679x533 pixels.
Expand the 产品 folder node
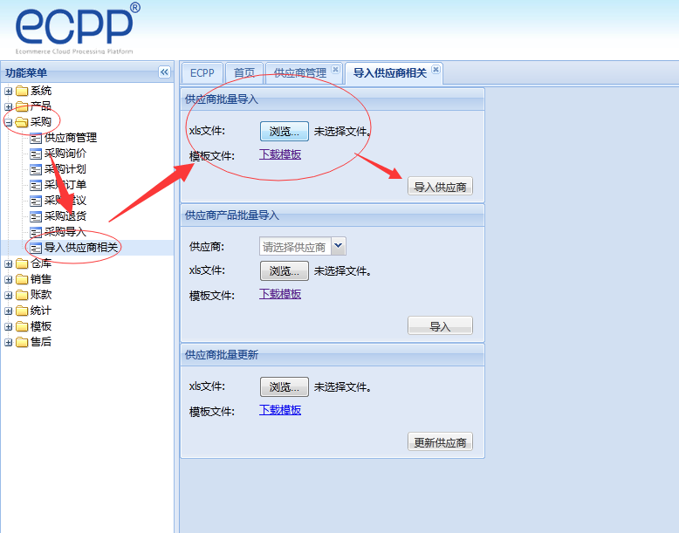(8, 106)
